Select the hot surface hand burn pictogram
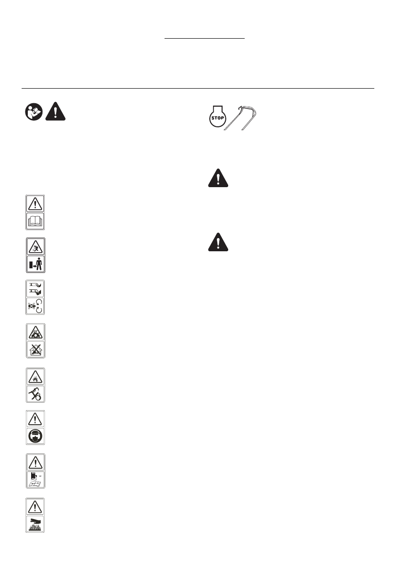This screenshot has height=561, width=396. (x=35, y=524)
